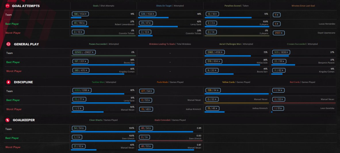Screen dimensions: 340x153
Task: Click the team yellow cards progress bar
Action: coord(236,94)
